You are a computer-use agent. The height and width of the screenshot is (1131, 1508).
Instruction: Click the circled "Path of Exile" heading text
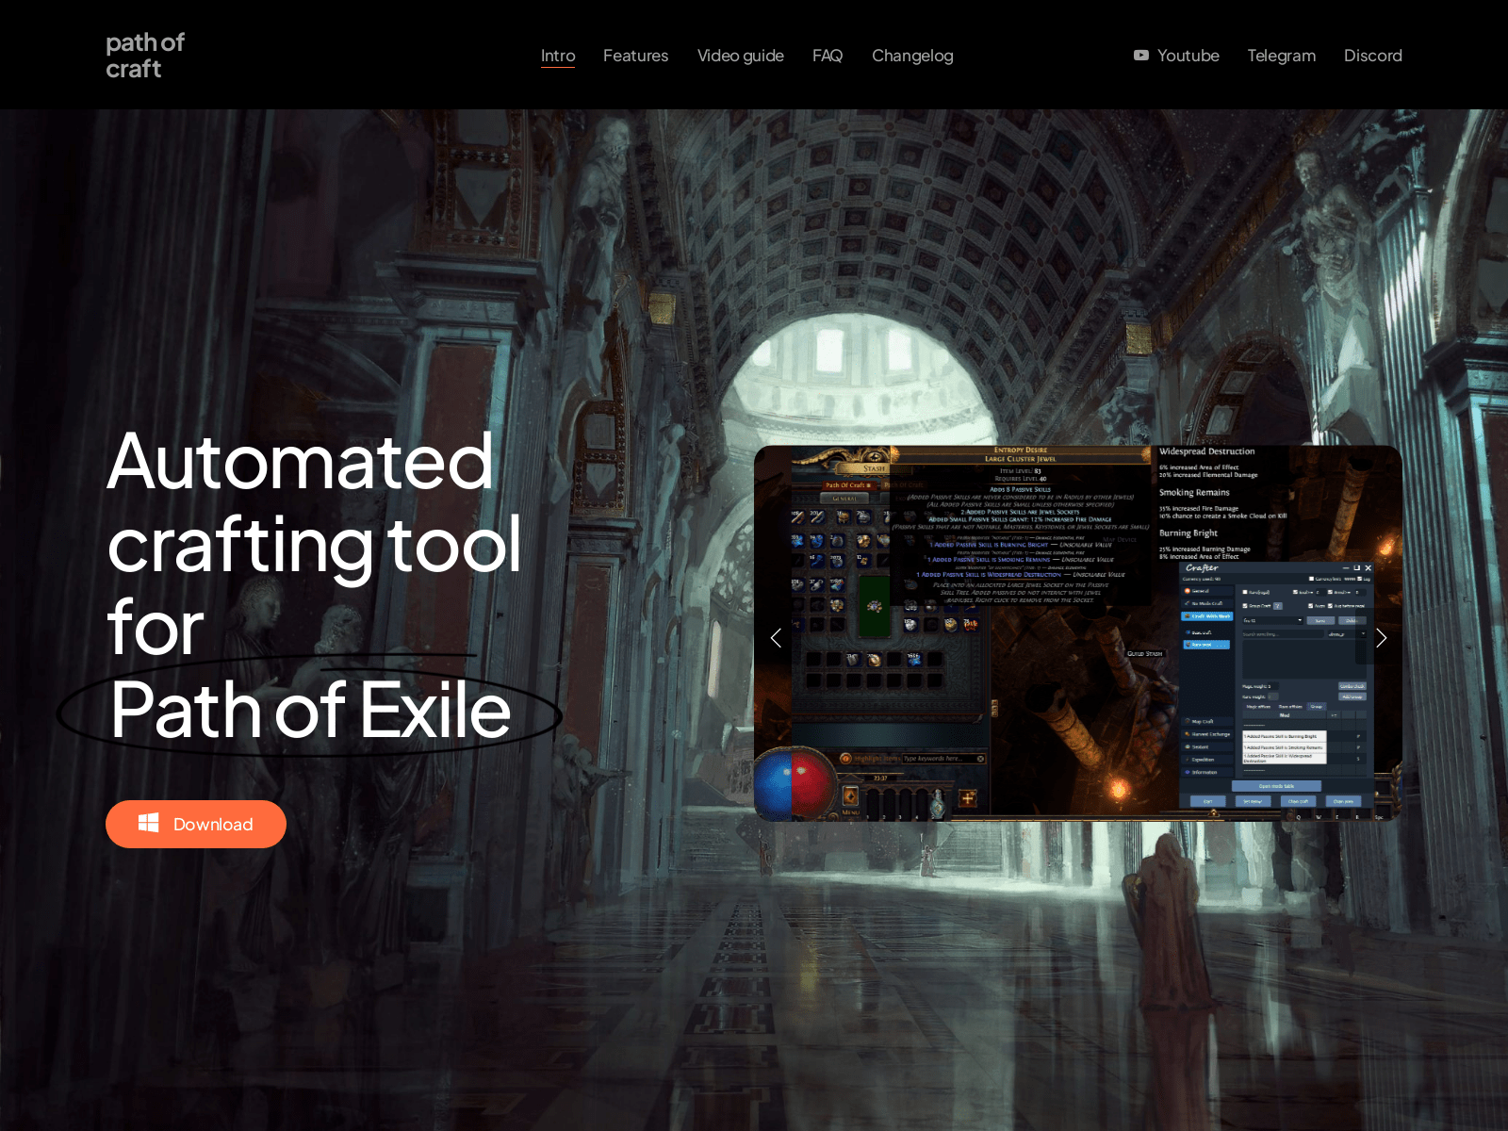click(310, 709)
